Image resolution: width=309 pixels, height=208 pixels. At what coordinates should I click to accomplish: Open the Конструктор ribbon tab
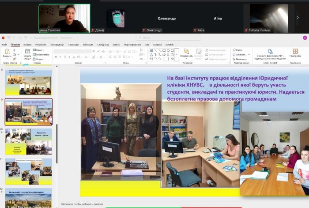(x=57, y=45)
